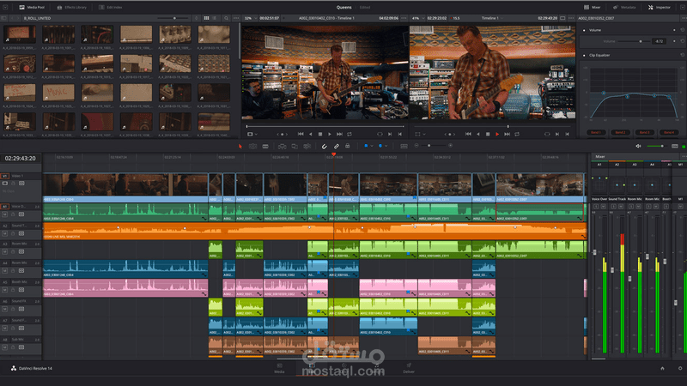Select the blade edit mode tool
This screenshot has width=687, height=386.
265,146
